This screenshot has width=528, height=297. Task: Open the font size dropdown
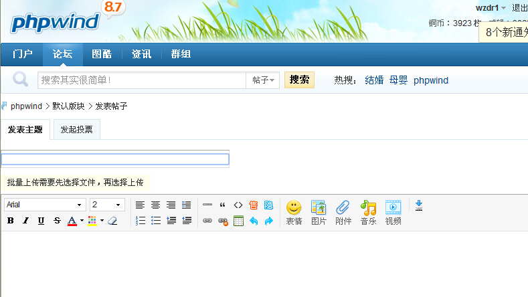[108, 205]
